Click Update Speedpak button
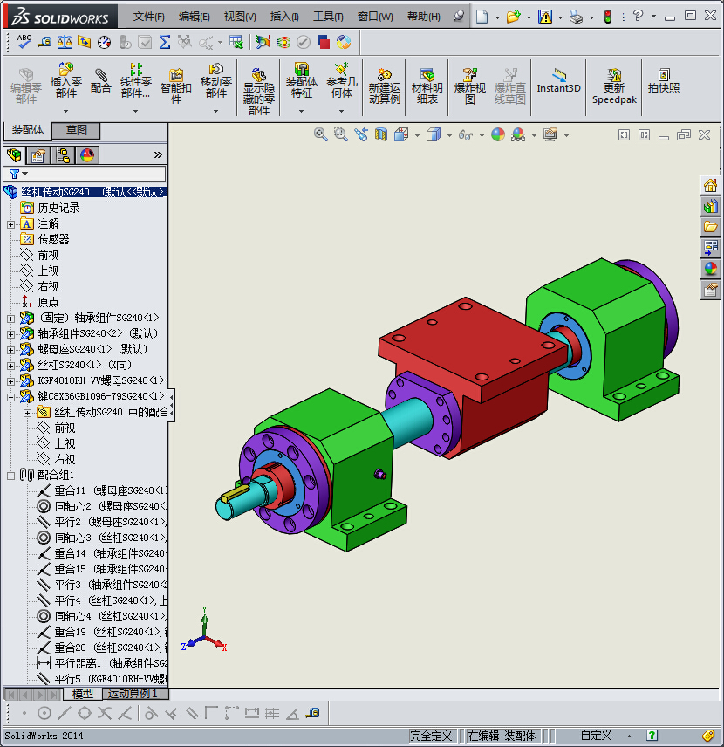This screenshot has width=724, height=747. 614,86
